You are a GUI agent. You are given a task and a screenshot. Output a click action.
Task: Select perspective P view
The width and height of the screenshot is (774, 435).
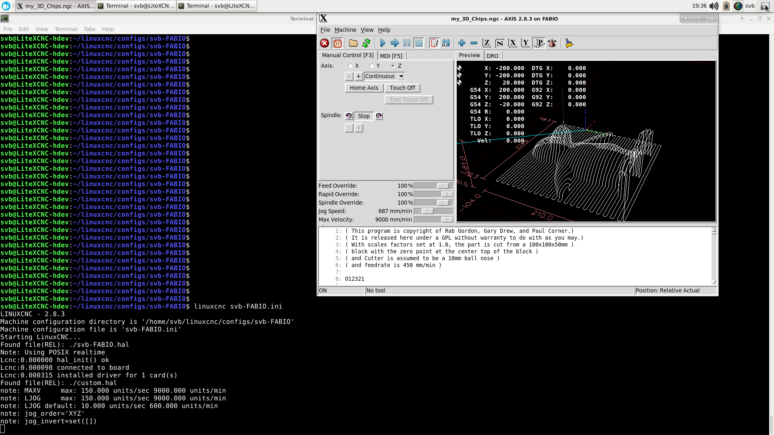click(x=539, y=43)
